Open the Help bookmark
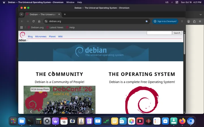The image size is (204, 127). tap(70, 27)
